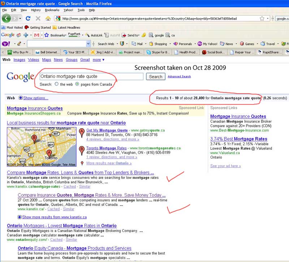Open the Bookmarks menu
The height and width of the screenshot is (262, 289).
coord(52,10)
